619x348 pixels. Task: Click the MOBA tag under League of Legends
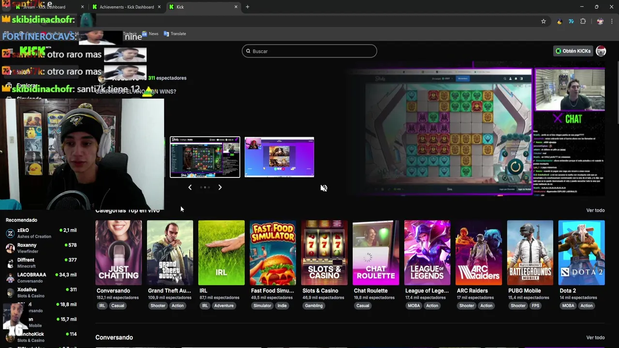coord(414,305)
